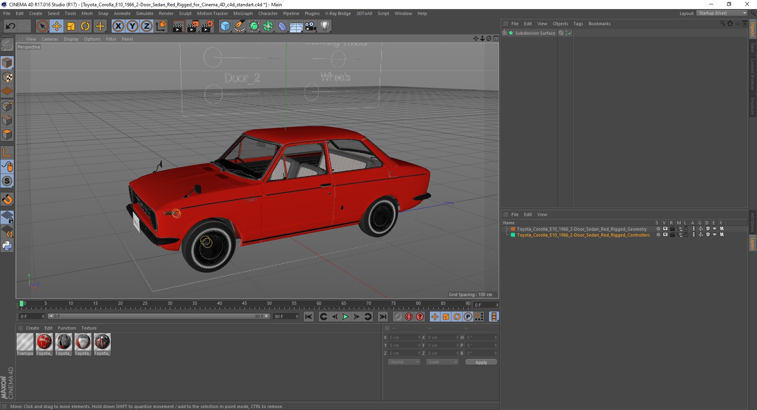Screen dimensions: 757x410
Task: Click the green Controllers layer color swatch
Action: coord(513,235)
